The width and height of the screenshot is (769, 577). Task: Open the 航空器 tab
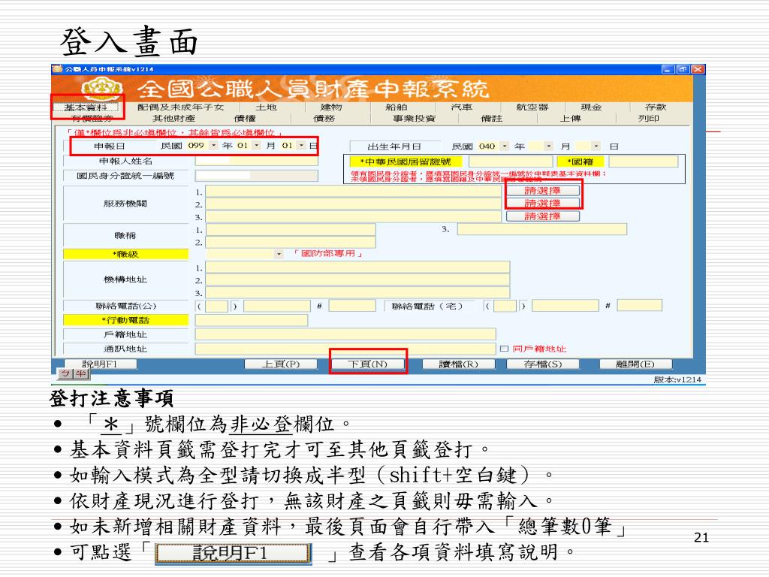[532, 107]
